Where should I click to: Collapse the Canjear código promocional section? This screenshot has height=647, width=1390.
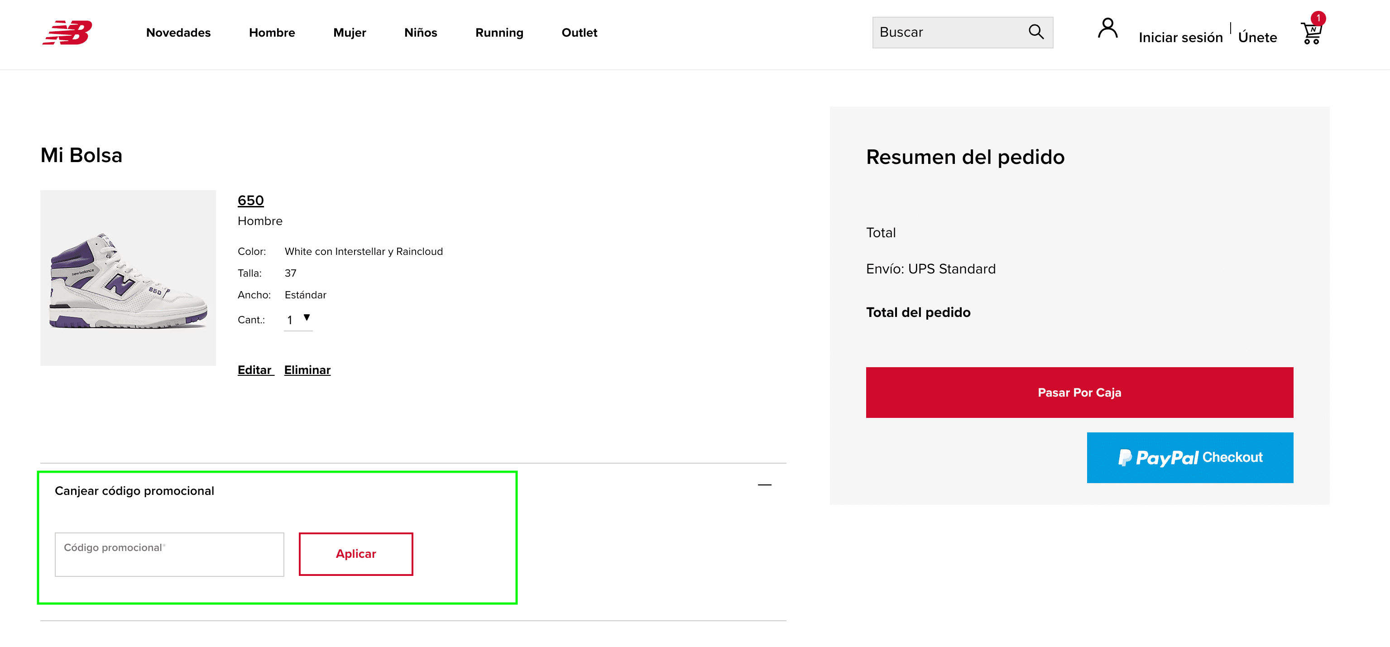point(765,485)
